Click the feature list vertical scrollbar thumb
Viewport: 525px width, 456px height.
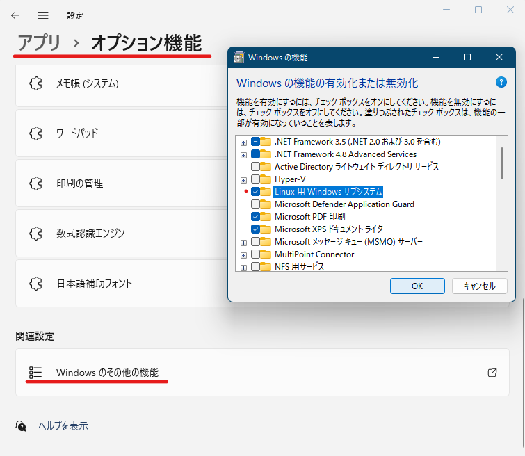502,163
